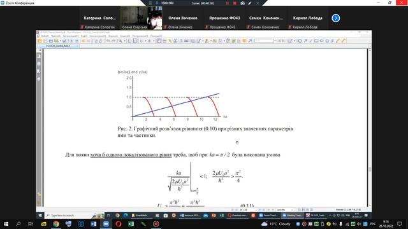This screenshot has height=229, width=408.
Task: Open File Explorer from the taskbar
Action: click(x=43, y=224)
